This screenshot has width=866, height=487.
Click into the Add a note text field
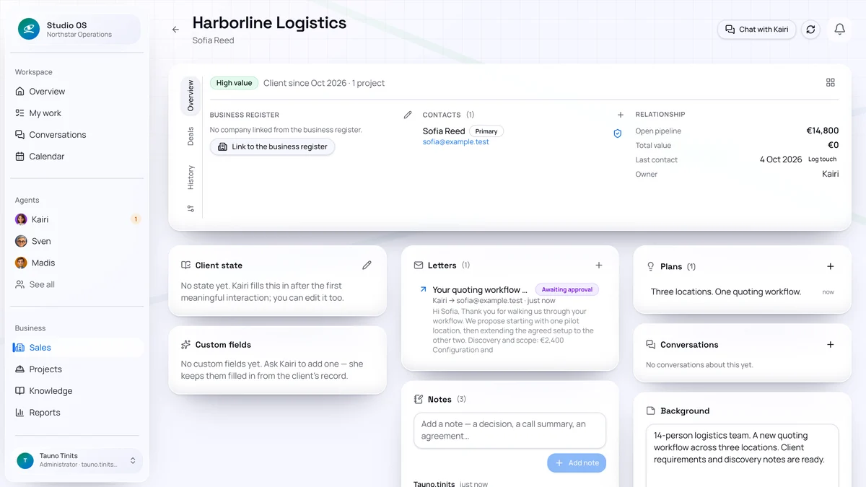click(509, 431)
